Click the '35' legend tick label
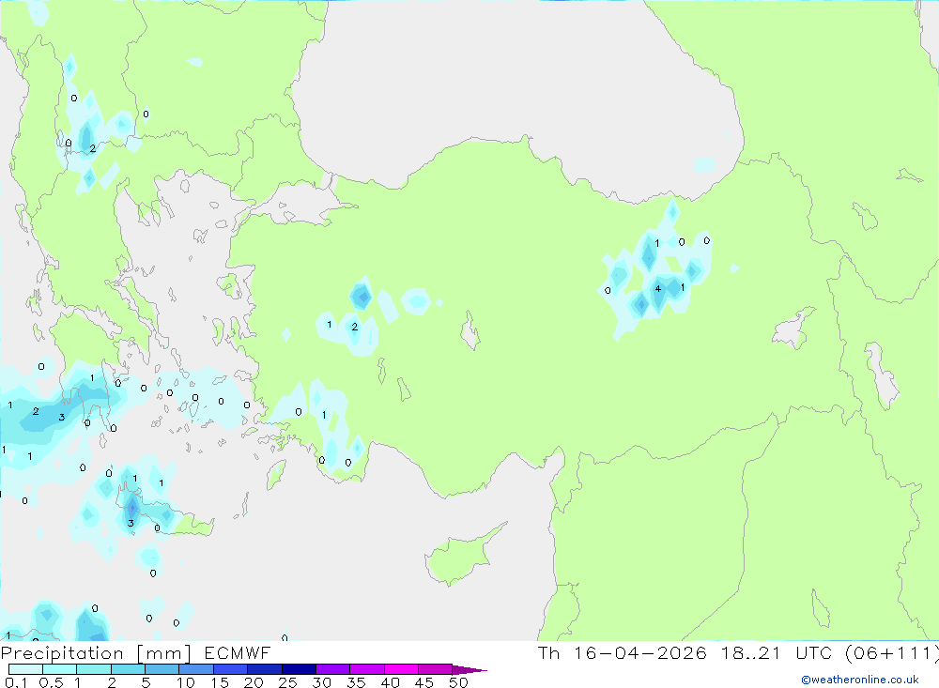 pos(356,682)
